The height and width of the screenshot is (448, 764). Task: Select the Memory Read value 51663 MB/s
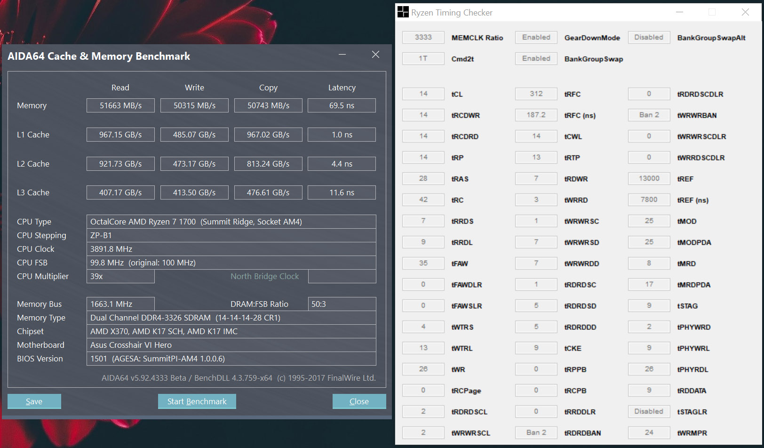click(x=120, y=105)
